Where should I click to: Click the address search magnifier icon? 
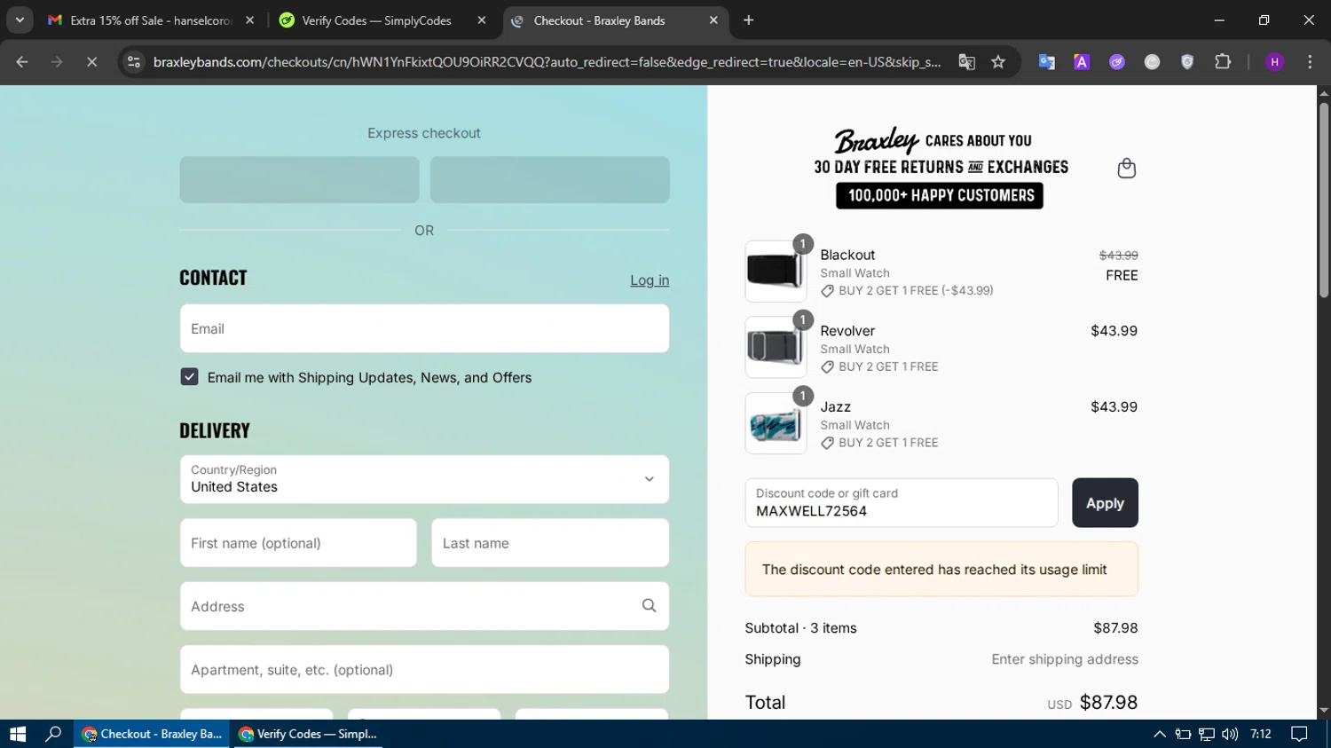tap(649, 606)
